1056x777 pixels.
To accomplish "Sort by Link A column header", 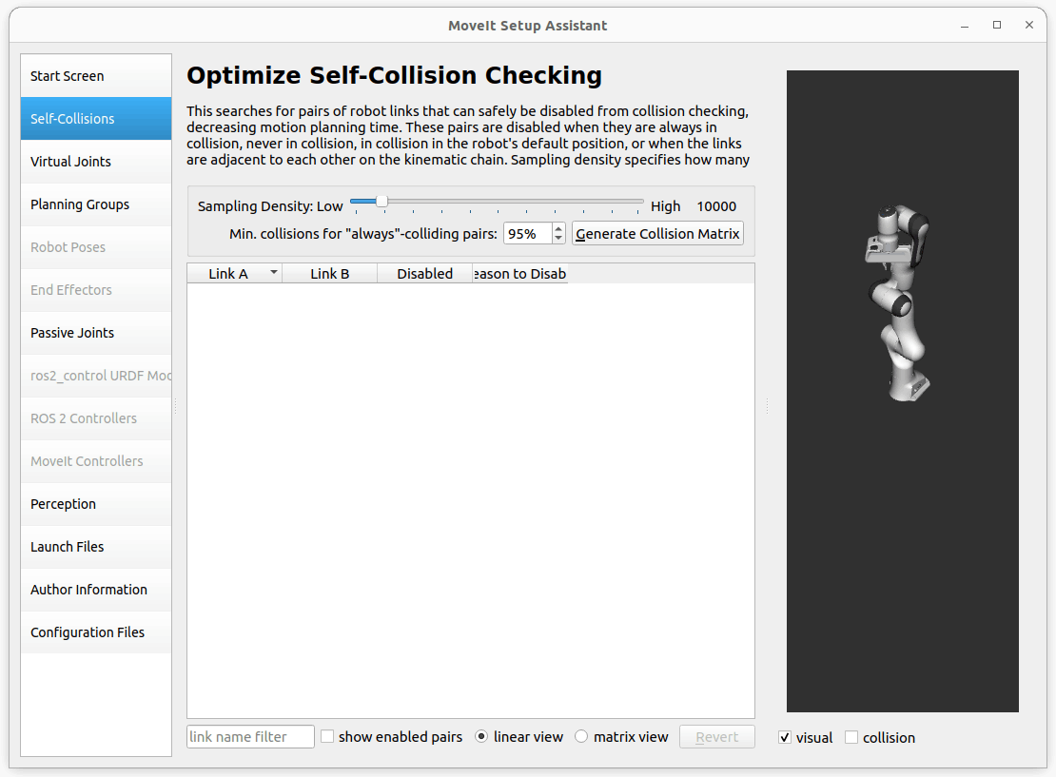I will pos(234,273).
